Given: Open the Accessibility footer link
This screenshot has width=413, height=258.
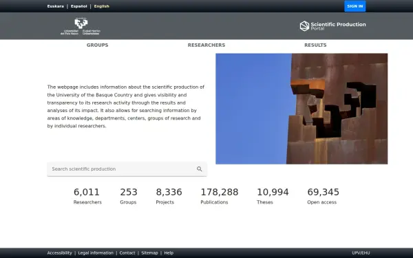Looking at the screenshot, I should coord(59,253).
